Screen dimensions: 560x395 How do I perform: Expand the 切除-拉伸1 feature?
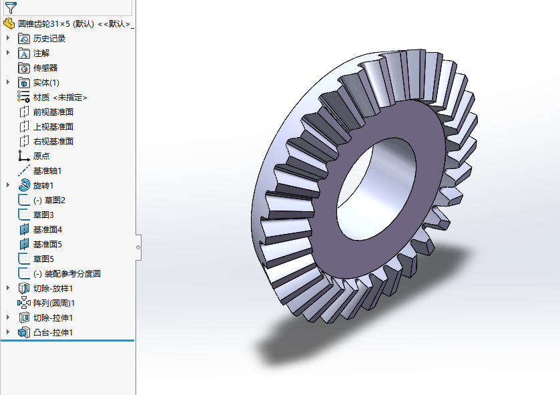coord(8,317)
